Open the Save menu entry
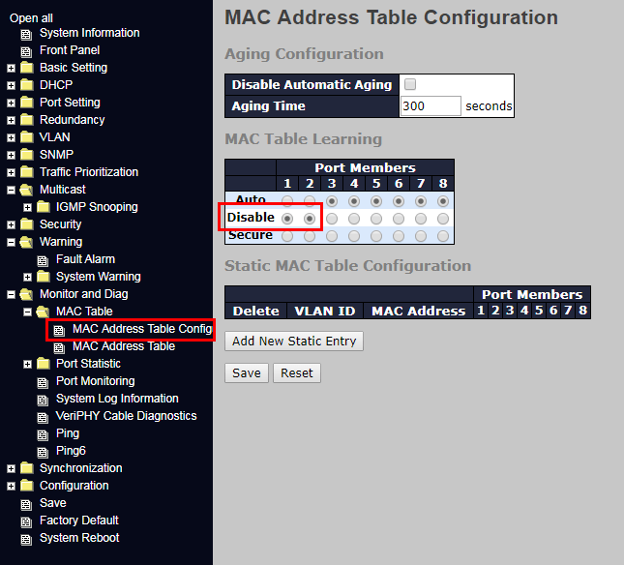This screenshot has width=624, height=565. point(53,503)
